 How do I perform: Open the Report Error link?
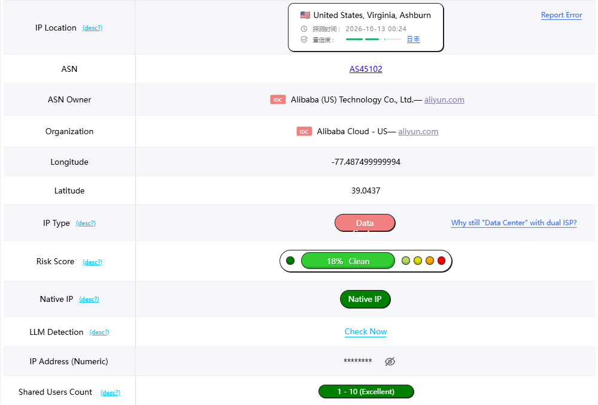coord(561,15)
